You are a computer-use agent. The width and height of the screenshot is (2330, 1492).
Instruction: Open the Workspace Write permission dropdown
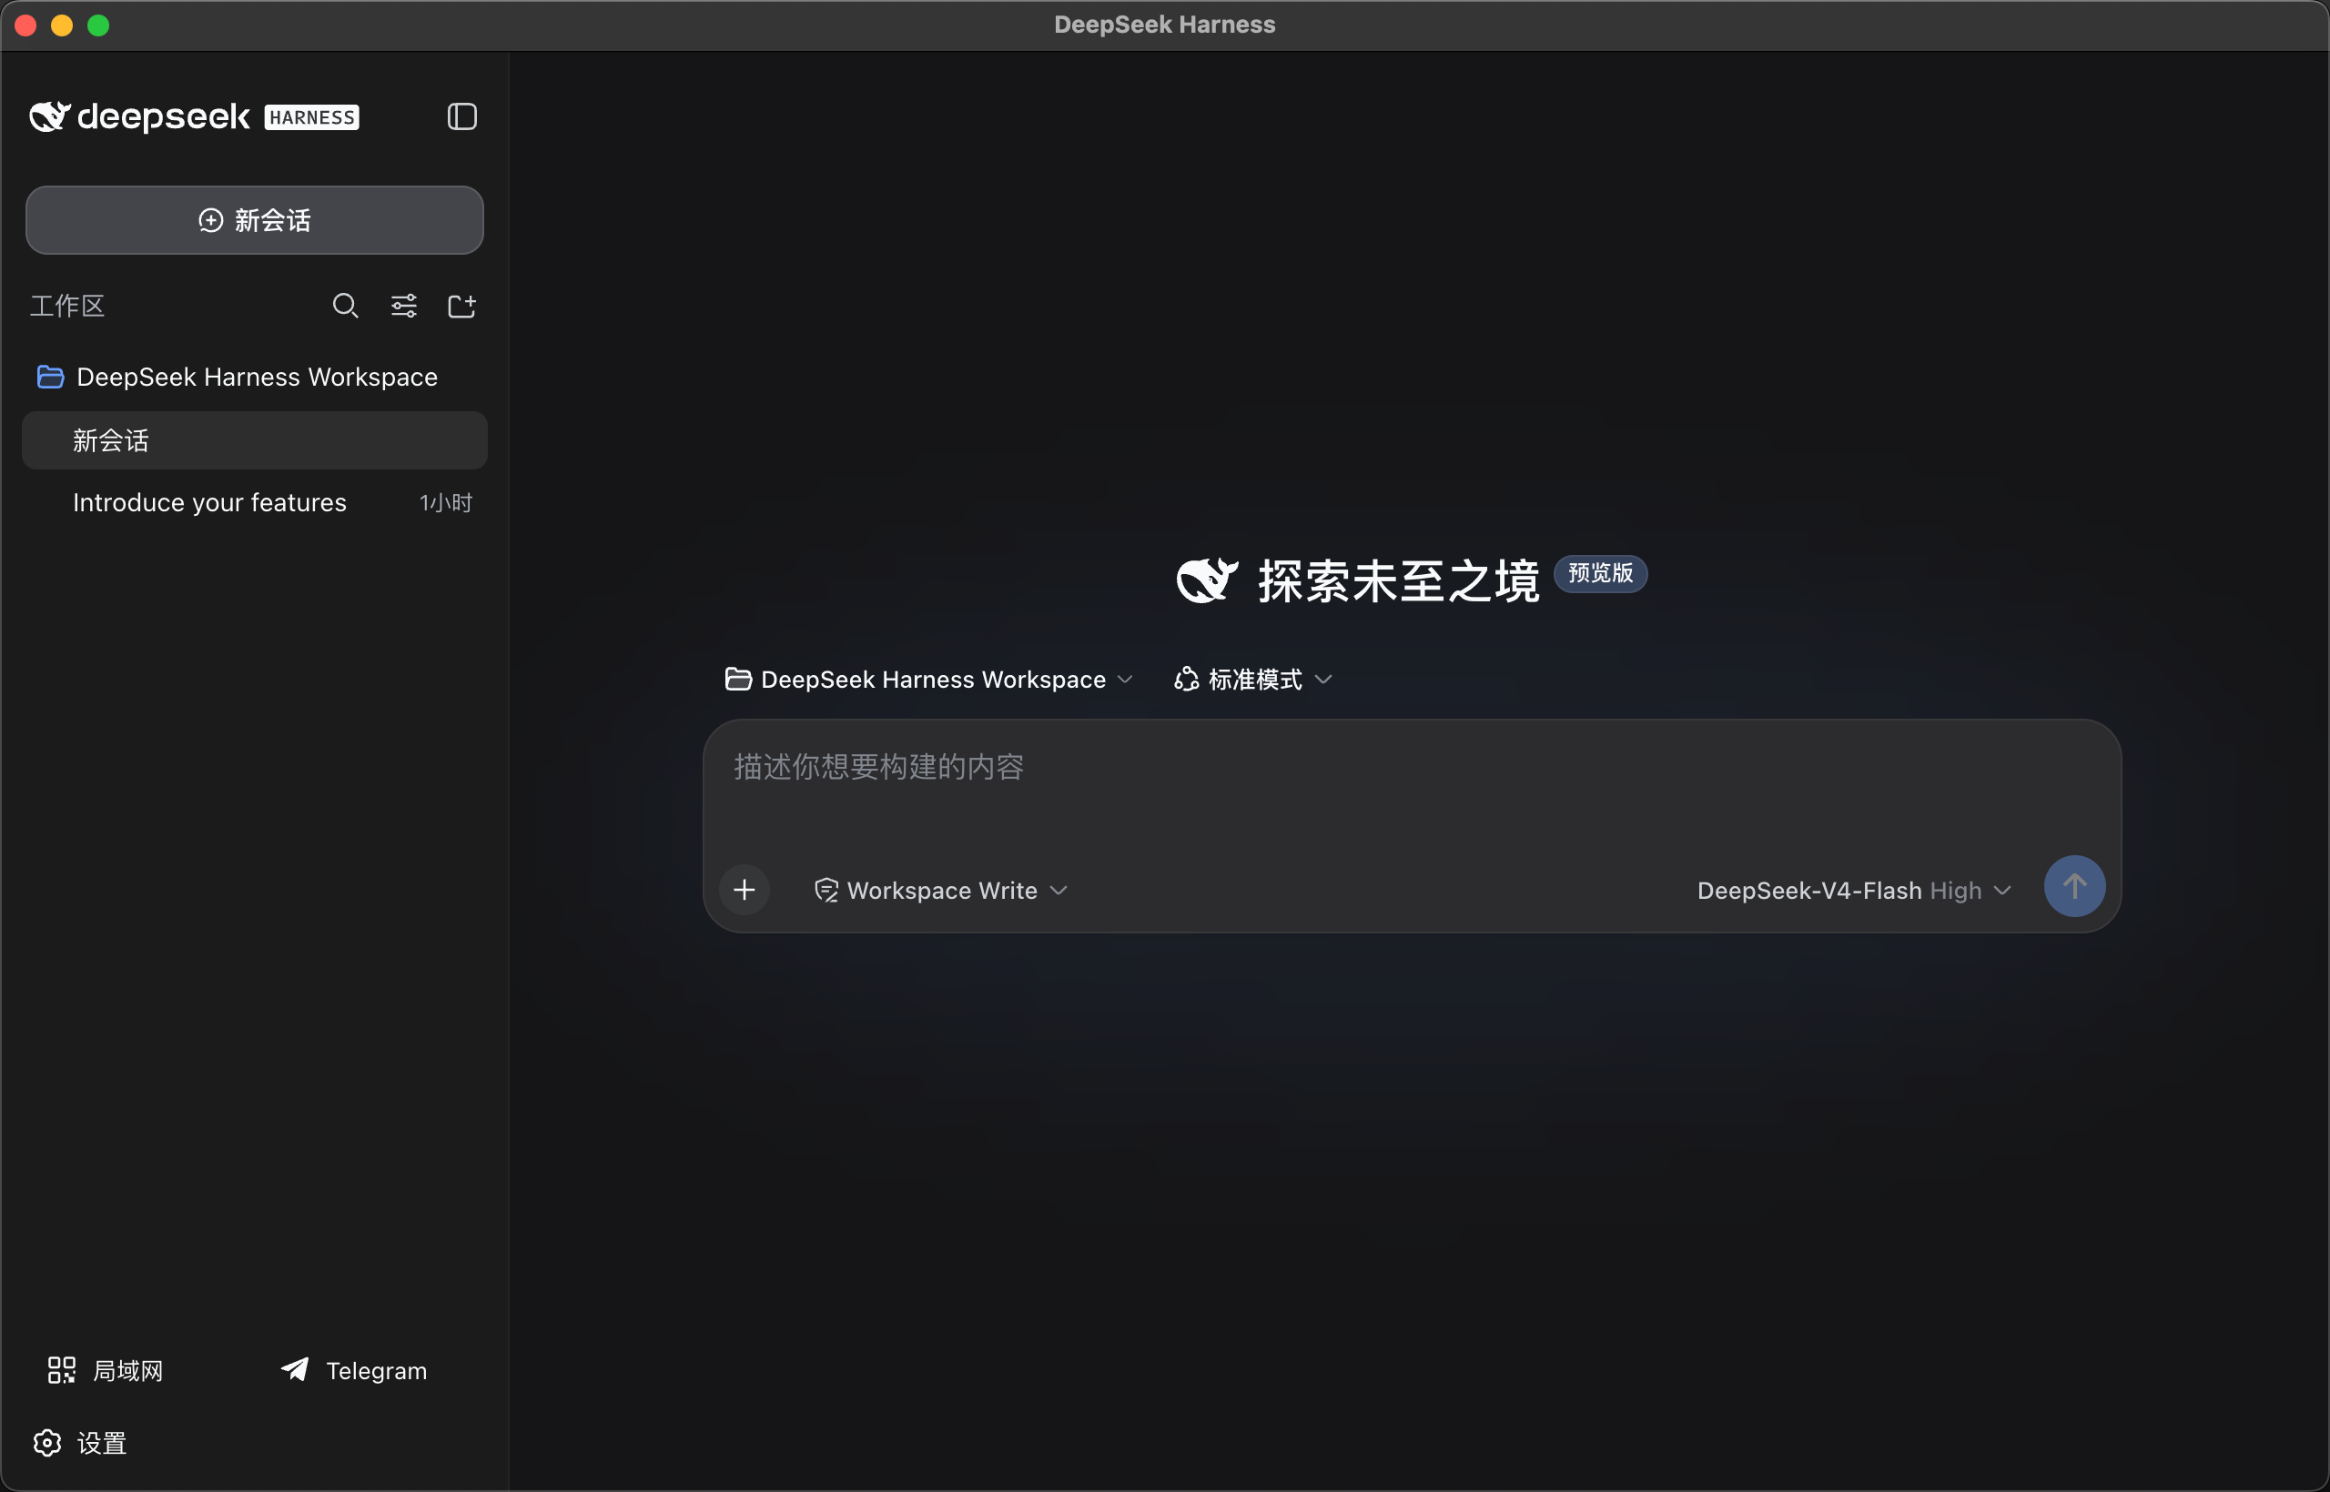click(x=940, y=891)
